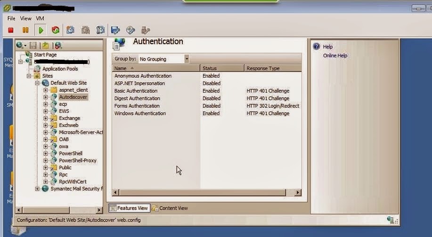Click the IIS delete connection icon

click(x=58, y=45)
